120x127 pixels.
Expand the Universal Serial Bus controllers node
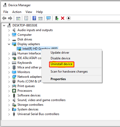click(9, 114)
